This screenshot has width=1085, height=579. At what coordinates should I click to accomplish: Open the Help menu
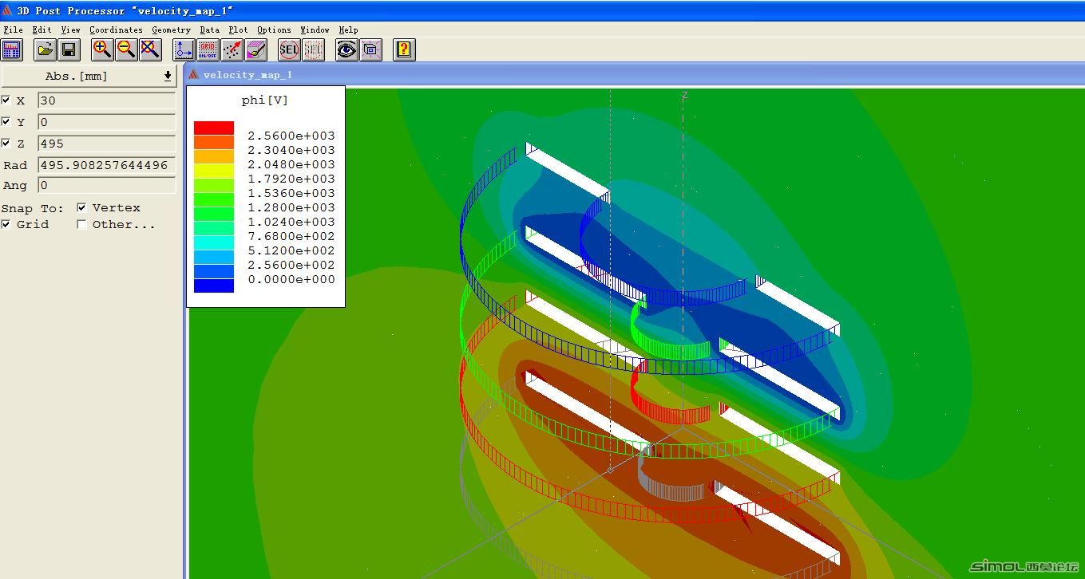point(348,30)
